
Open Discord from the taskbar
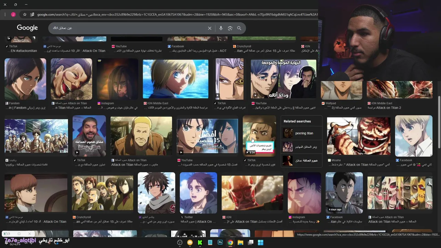coord(189,242)
